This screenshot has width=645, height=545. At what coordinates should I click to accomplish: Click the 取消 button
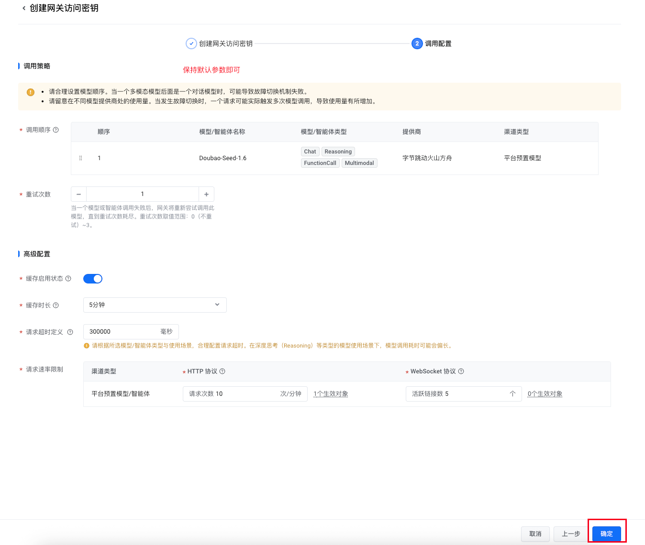point(535,534)
